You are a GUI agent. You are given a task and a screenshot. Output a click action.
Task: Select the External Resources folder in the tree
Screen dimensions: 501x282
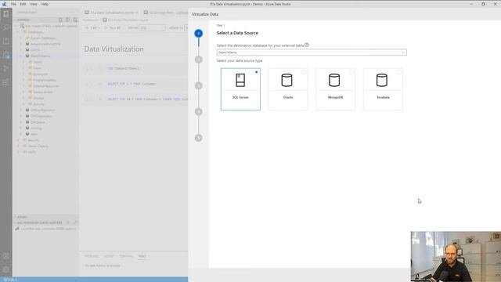point(45,86)
